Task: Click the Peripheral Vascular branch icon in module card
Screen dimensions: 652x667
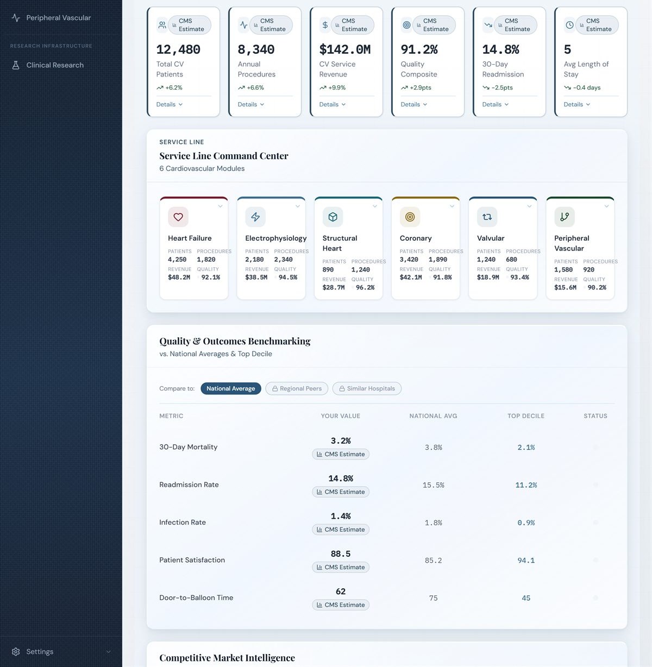Action: [x=565, y=217]
